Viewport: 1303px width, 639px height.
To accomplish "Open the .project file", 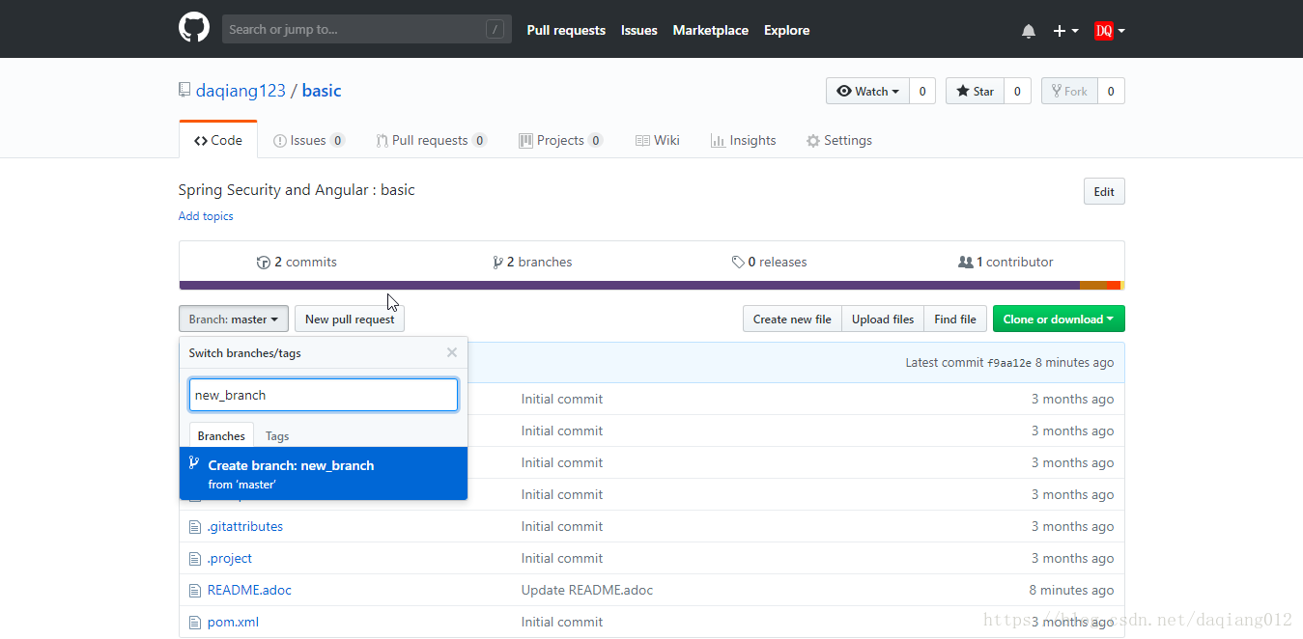I will pos(230,558).
